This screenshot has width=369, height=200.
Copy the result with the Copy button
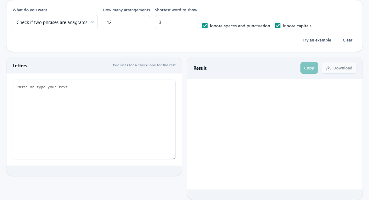point(309,68)
